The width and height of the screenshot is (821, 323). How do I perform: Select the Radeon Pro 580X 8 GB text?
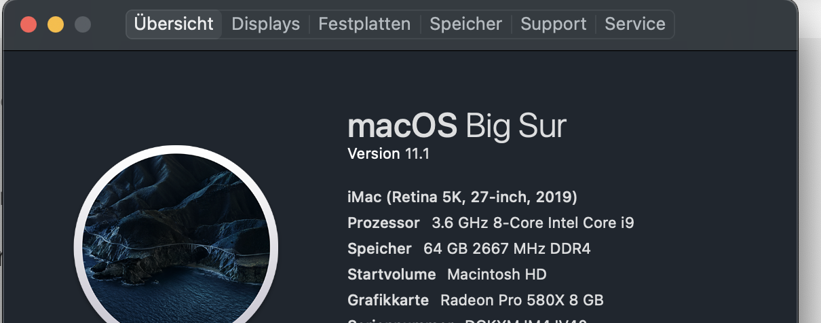click(522, 300)
